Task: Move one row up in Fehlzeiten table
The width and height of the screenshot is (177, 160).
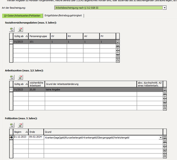Action: click(x=165, y=145)
